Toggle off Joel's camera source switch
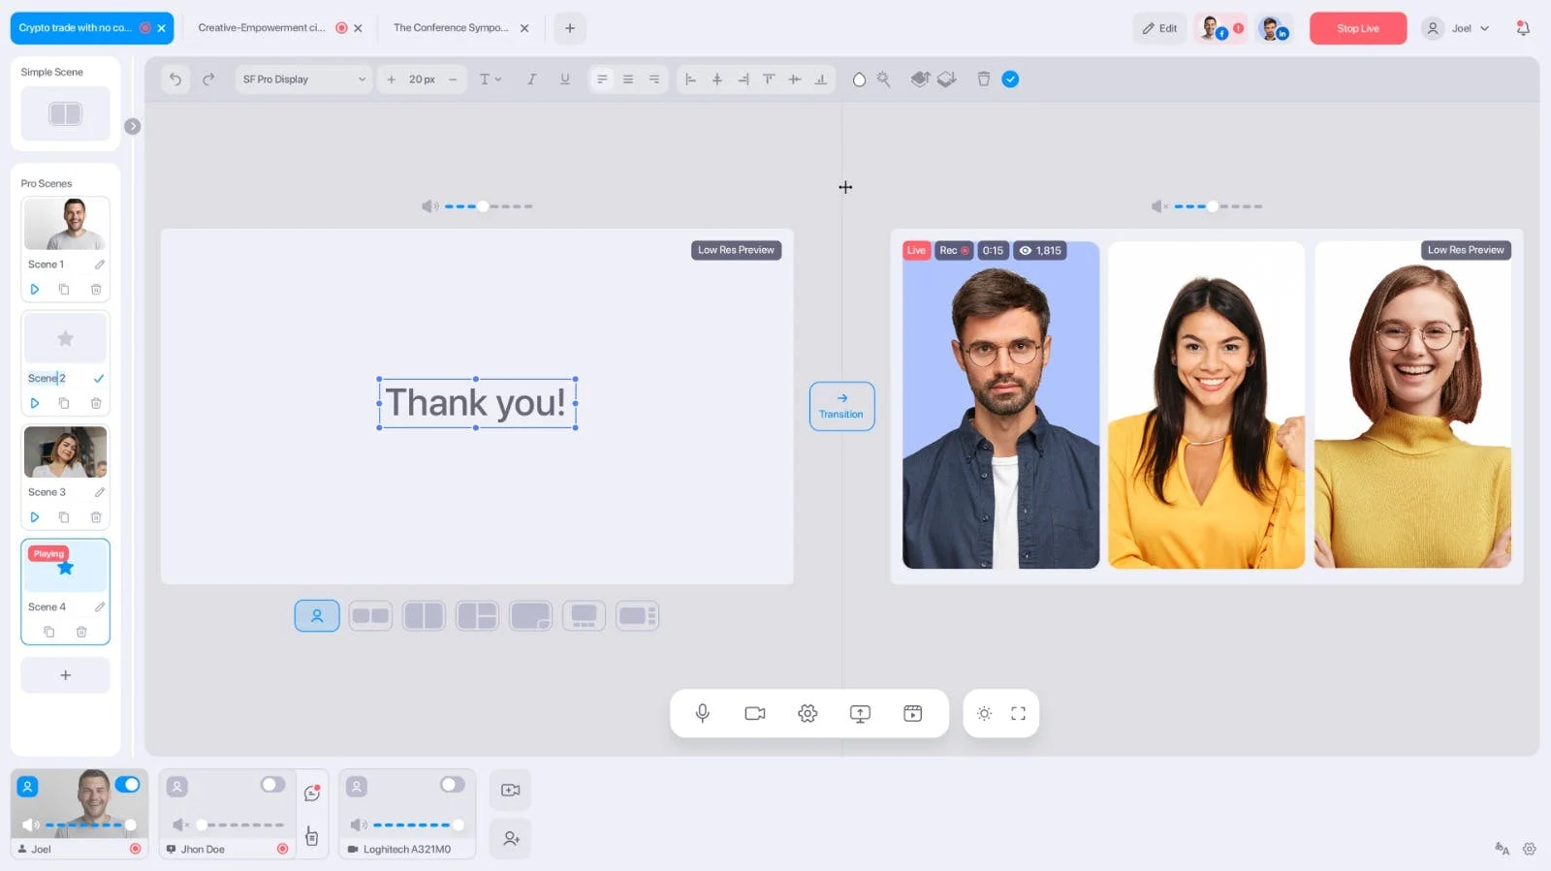 pos(127,785)
